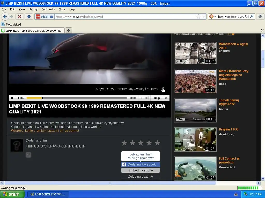
Task: Select the LIMP BIZKIT LIVE WOODSTOCK tab
Action: (32, 30)
